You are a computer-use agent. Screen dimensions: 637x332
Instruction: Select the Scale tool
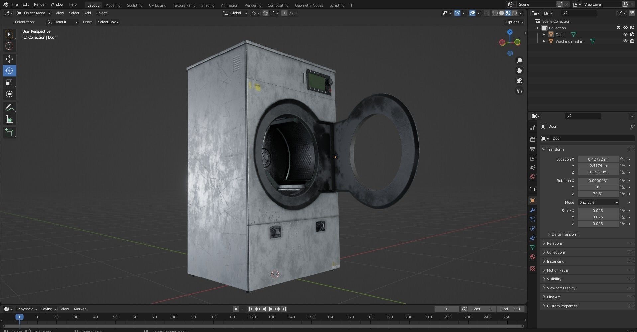coord(9,82)
